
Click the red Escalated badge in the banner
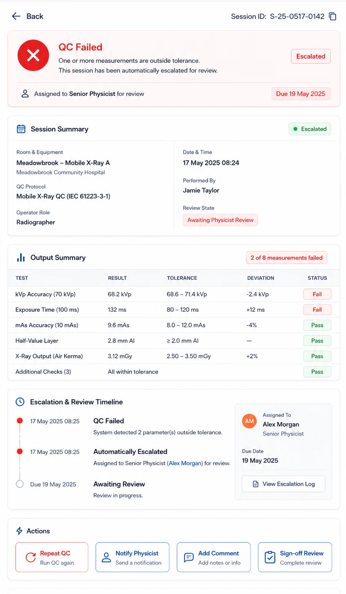pyautogui.click(x=311, y=56)
